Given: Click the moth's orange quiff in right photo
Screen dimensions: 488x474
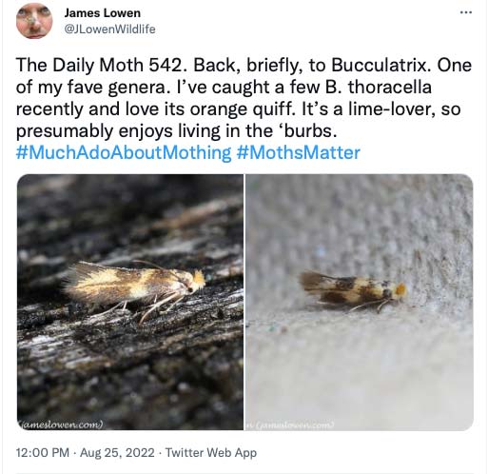Looking at the screenshot, I should (x=401, y=289).
